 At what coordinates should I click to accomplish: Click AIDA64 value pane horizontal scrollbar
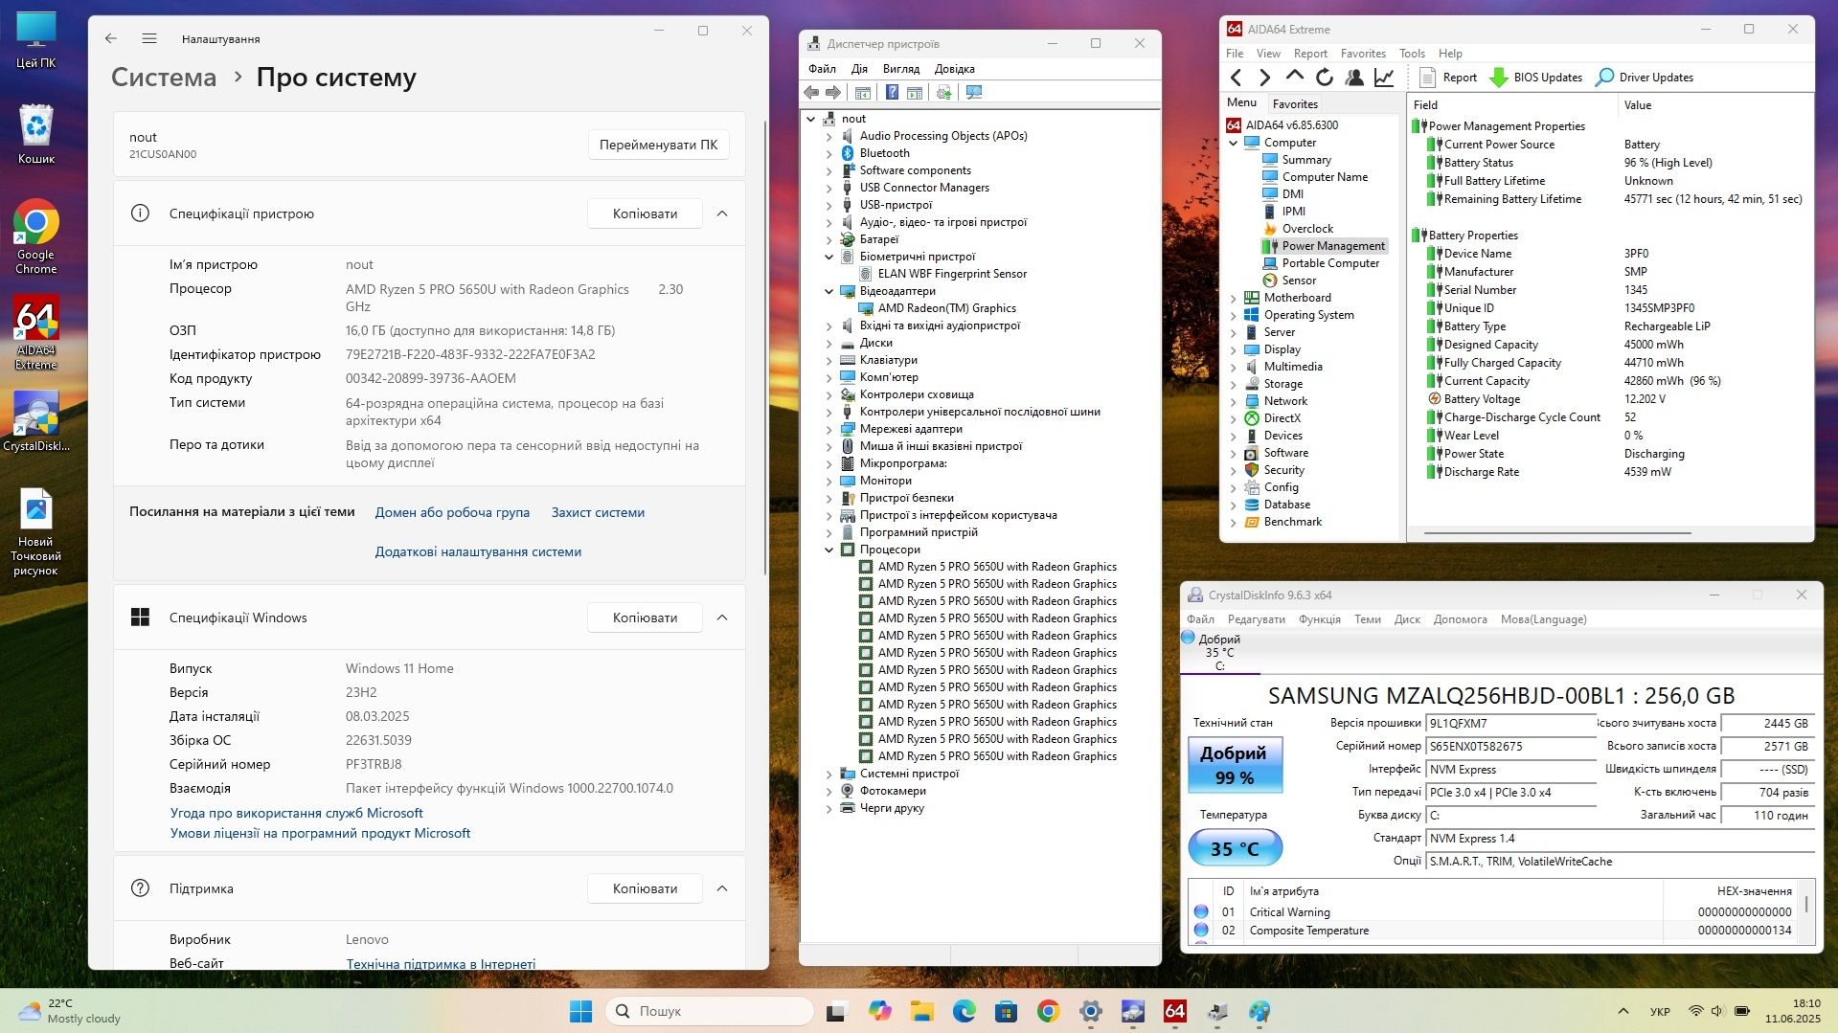tap(1557, 533)
